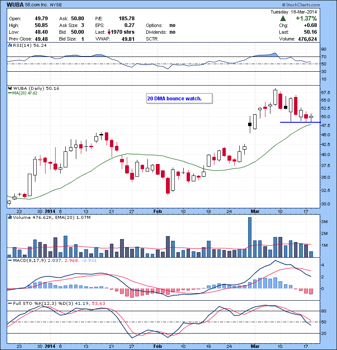Image resolution: width=337 pixels, height=350 pixels.
Task: Click the NYSE exchange label
Action: (56, 5)
